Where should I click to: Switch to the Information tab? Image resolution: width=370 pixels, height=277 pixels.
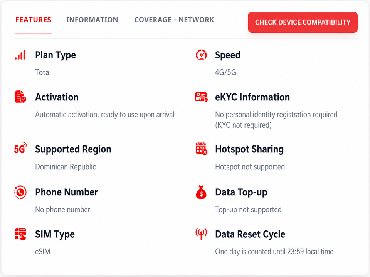pos(92,20)
